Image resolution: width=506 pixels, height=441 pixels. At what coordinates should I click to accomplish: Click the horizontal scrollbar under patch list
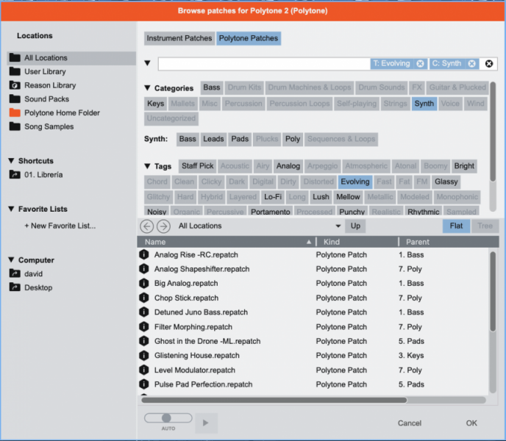point(274,400)
